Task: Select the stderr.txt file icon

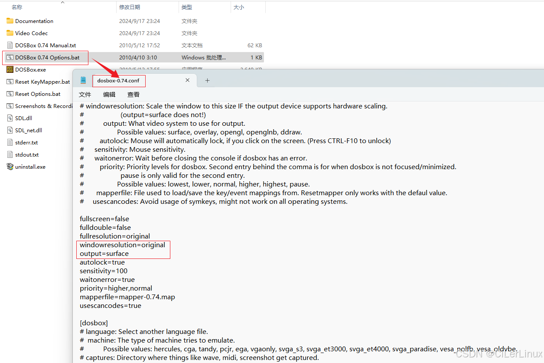Action: click(x=10, y=142)
